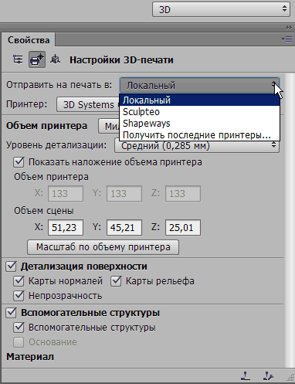Click the printer volume Z field 133
This screenshot has height=384, width=295.
[183, 193]
